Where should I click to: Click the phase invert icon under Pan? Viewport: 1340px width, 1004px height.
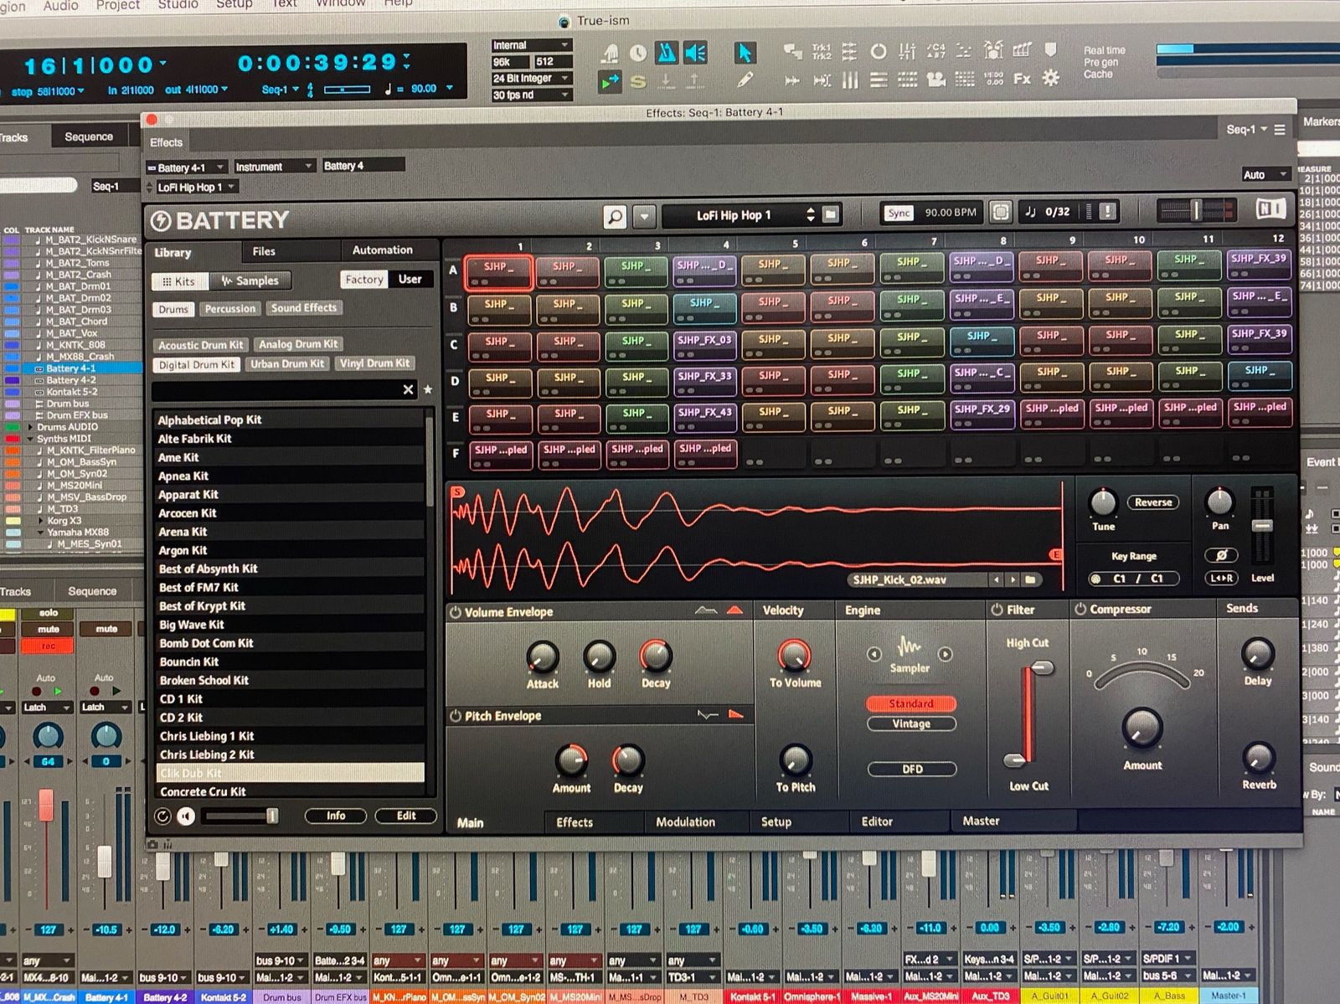coord(1220,555)
